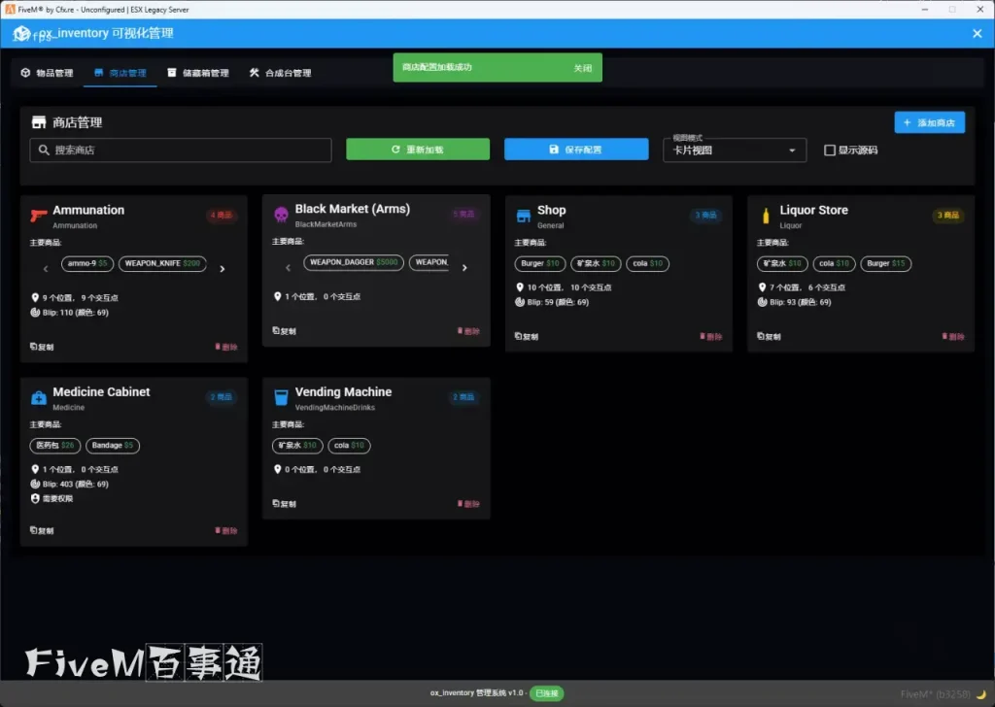995x707 pixels.
Task: Switch to the 物品管理 tab
Action: 47,73
